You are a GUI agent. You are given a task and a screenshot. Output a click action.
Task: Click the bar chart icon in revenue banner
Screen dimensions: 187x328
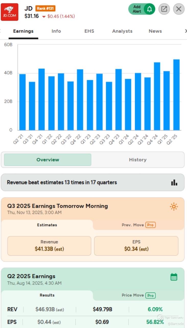coord(174,182)
